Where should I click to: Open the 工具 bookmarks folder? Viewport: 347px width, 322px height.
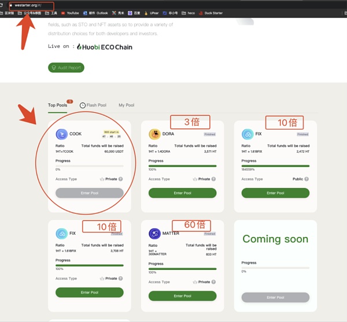coord(51,13)
